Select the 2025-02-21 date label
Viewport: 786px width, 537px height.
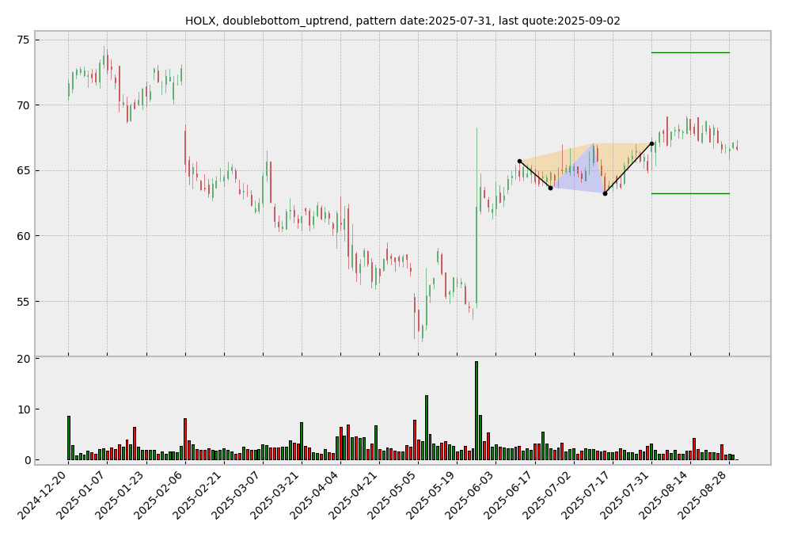[199, 495]
